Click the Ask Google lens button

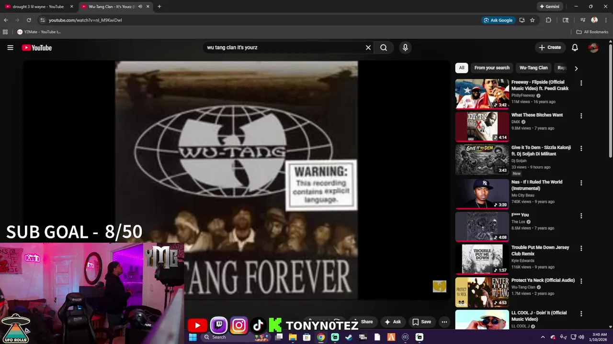click(x=498, y=20)
